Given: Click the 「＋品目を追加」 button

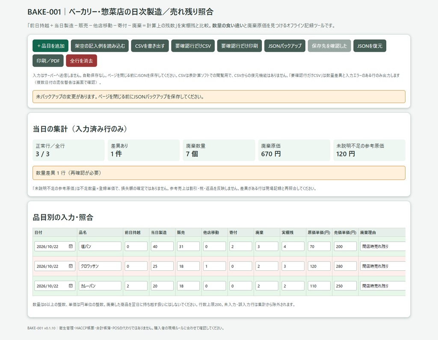Looking at the screenshot, I should [50, 46].
